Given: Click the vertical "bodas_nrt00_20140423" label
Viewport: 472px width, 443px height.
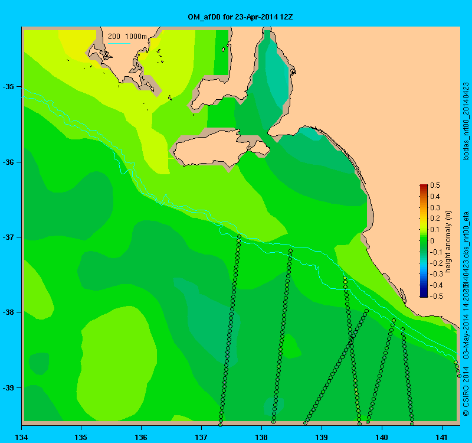Looking at the screenshot, I should 466,121.
